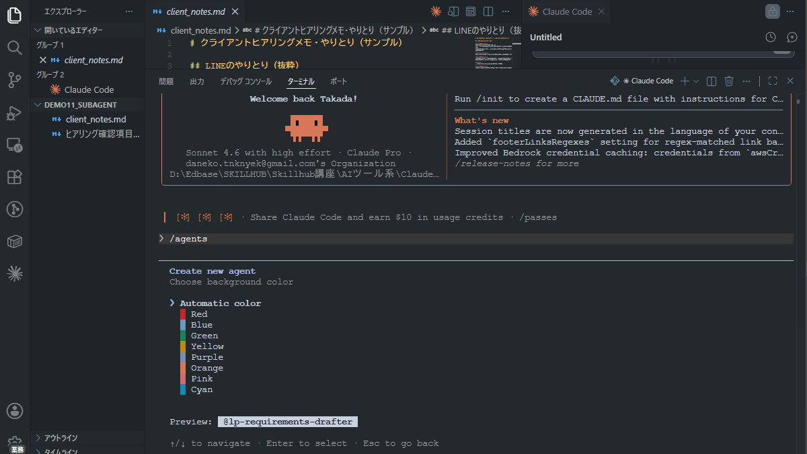
Task: Switch to the Debug Console tab
Action: pos(246,81)
